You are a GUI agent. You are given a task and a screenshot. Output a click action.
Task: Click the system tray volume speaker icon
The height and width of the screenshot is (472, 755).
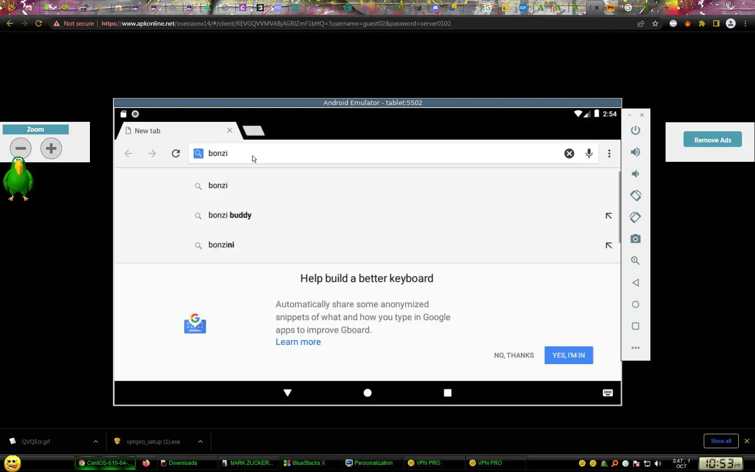click(658, 463)
